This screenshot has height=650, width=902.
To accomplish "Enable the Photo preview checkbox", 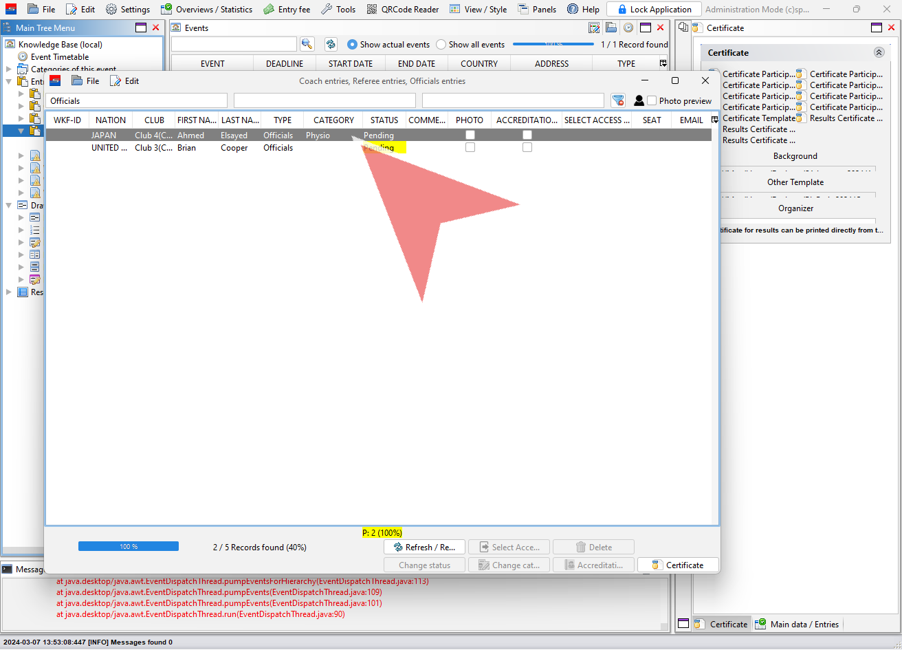I will click(652, 100).
